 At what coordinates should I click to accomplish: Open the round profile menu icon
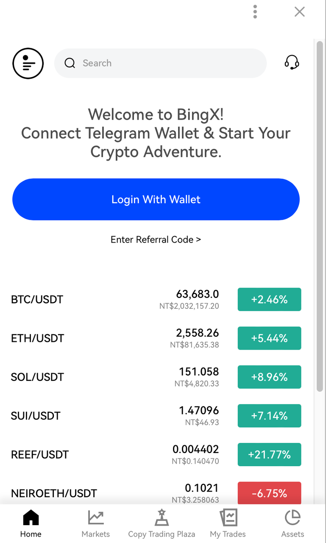pos(28,64)
